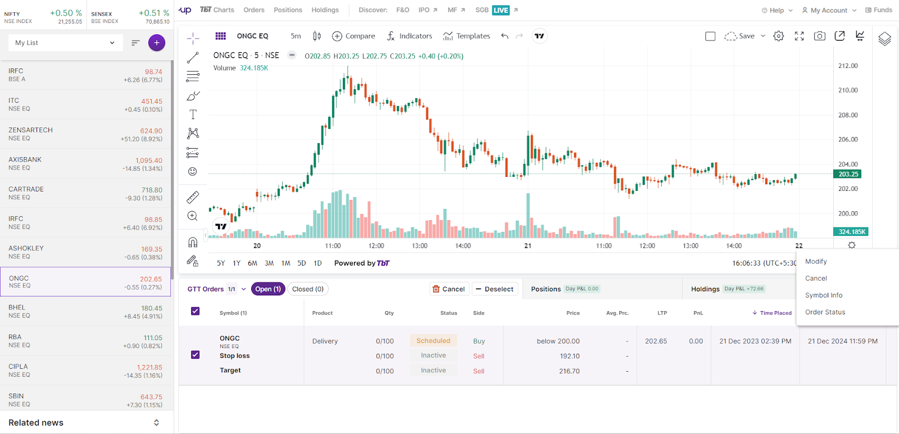Toggle magnet mode for drawings
Screen dimensions: 899x434
193,242
